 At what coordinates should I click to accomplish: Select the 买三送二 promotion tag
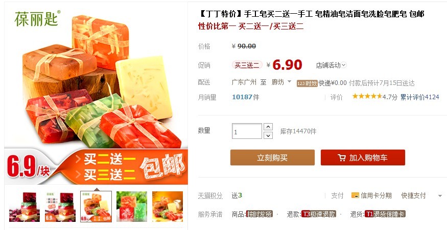click(x=247, y=65)
